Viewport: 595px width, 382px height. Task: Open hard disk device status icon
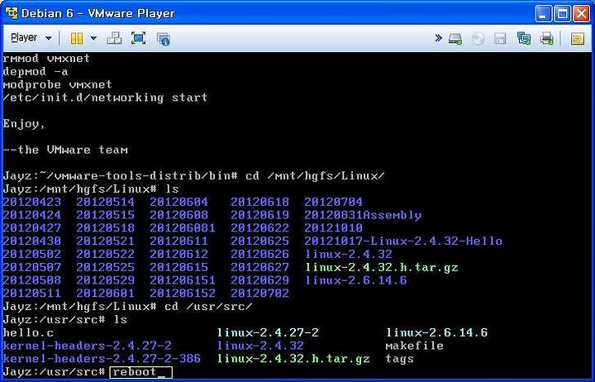pyautogui.click(x=455, y=38)
